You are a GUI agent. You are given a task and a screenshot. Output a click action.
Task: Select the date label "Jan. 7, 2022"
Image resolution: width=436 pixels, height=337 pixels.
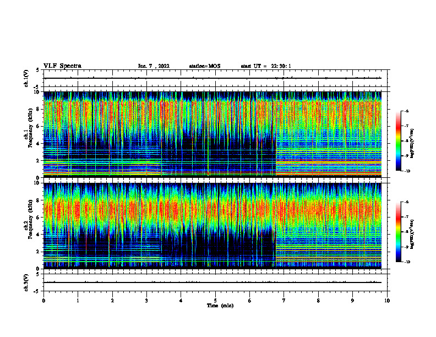pos(154,66)
